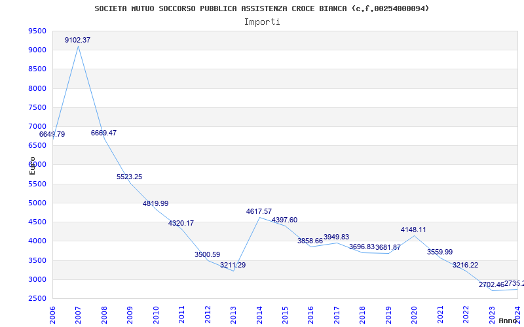The height and width of the screenshot is (327, 524).
Task: Click the 2014 x-axis year label
Action: point(259,315)
